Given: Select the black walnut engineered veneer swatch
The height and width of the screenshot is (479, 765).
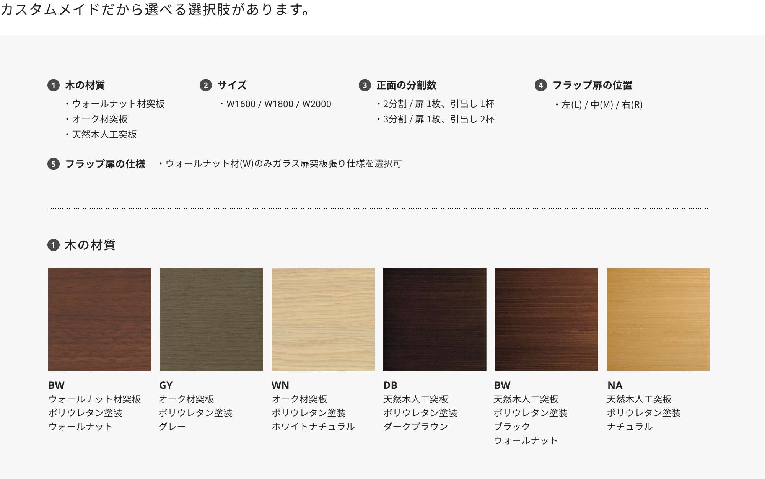Looking at the screenshot, I should (547, 319).
